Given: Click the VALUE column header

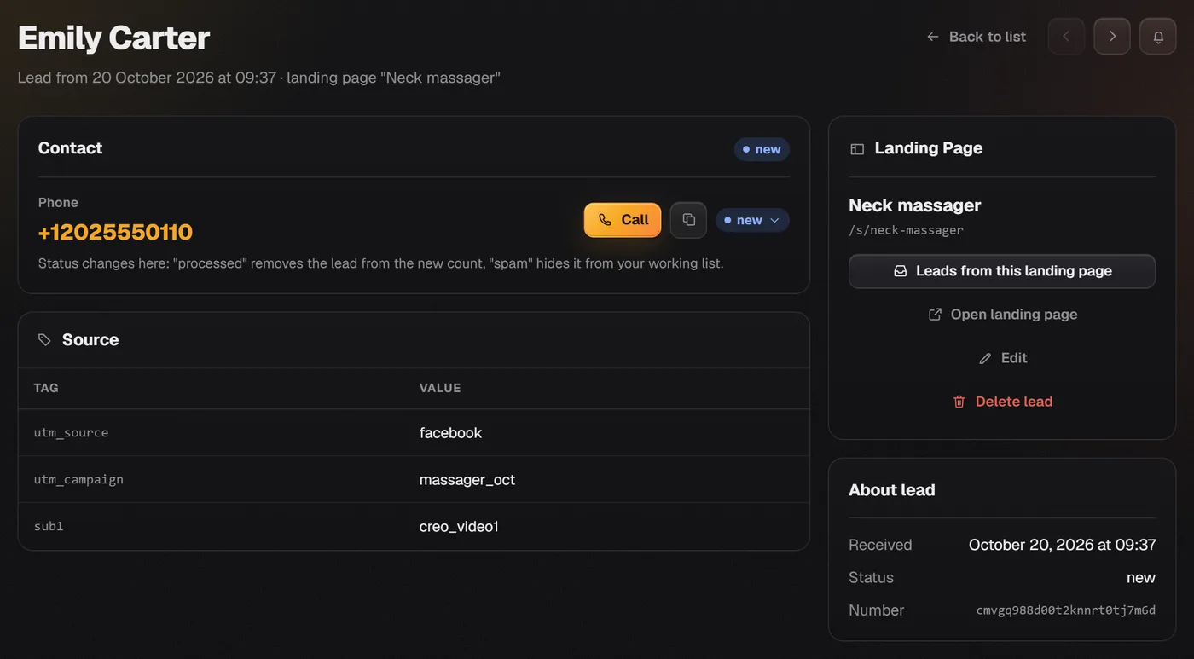Looking at the screenshot, I should 440,388.
